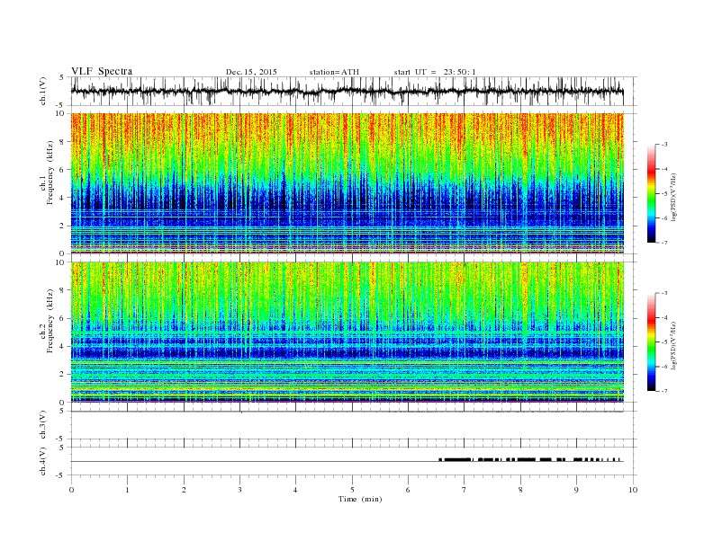Click the upper colorbar "log(PSD)(V²/Hz)" label

coord(674,198)
